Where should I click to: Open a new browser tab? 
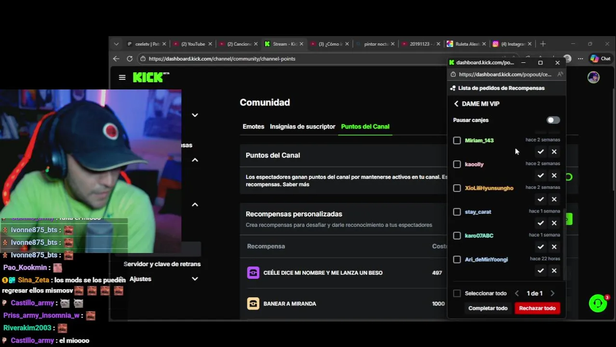[x=543, y=44]
